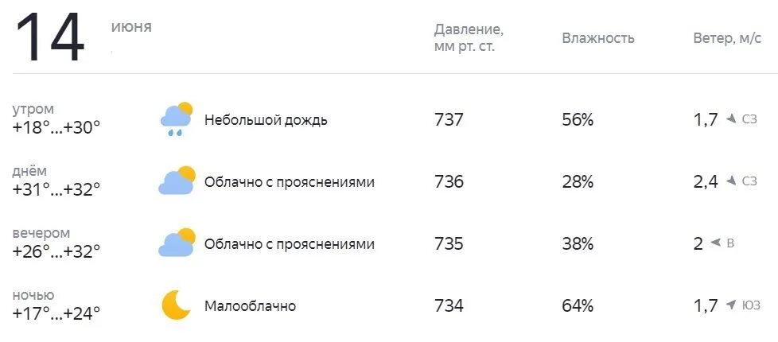This screenshot has width=778, height=342.
Task: Select the вечером row label
Action: pos(41,233)
